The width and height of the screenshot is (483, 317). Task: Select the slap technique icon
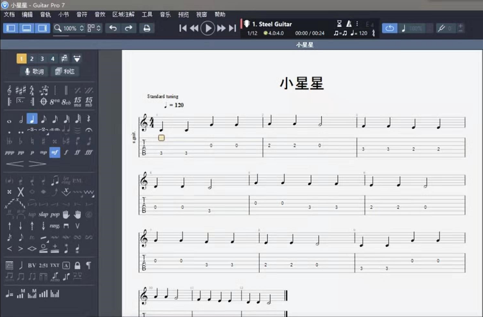point(43,215)
